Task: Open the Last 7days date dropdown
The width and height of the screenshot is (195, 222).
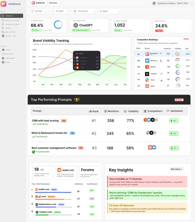Action: (39, 11)
